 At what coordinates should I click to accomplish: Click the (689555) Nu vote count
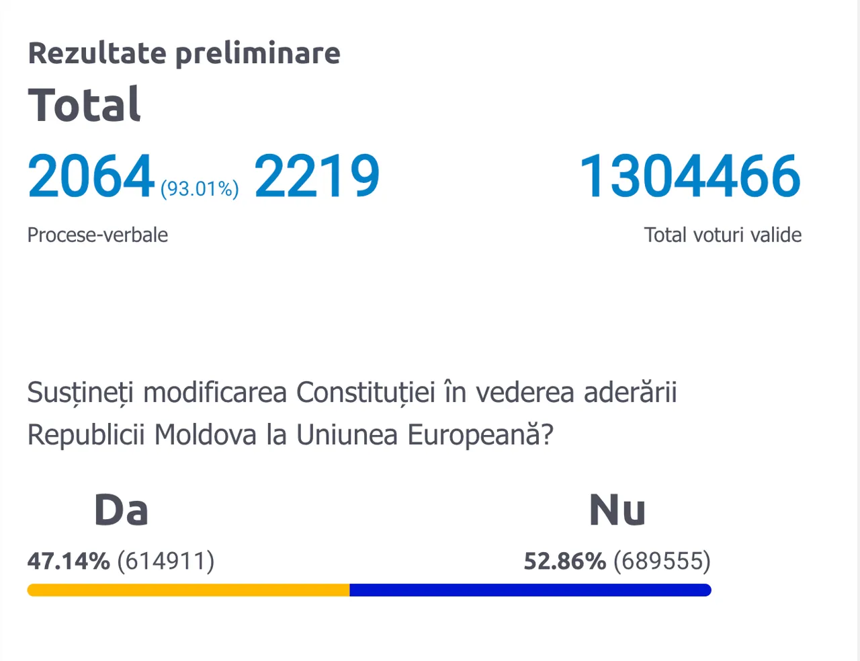pyautogui.click(x=662, y=561)
